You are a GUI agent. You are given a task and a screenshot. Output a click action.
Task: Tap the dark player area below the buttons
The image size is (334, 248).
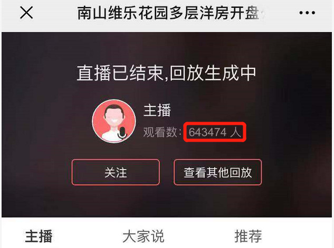[x=166, y=202]
